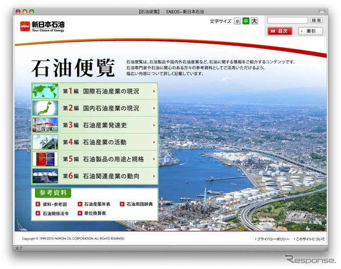Click the world map thumbnail

pos(45,91)
